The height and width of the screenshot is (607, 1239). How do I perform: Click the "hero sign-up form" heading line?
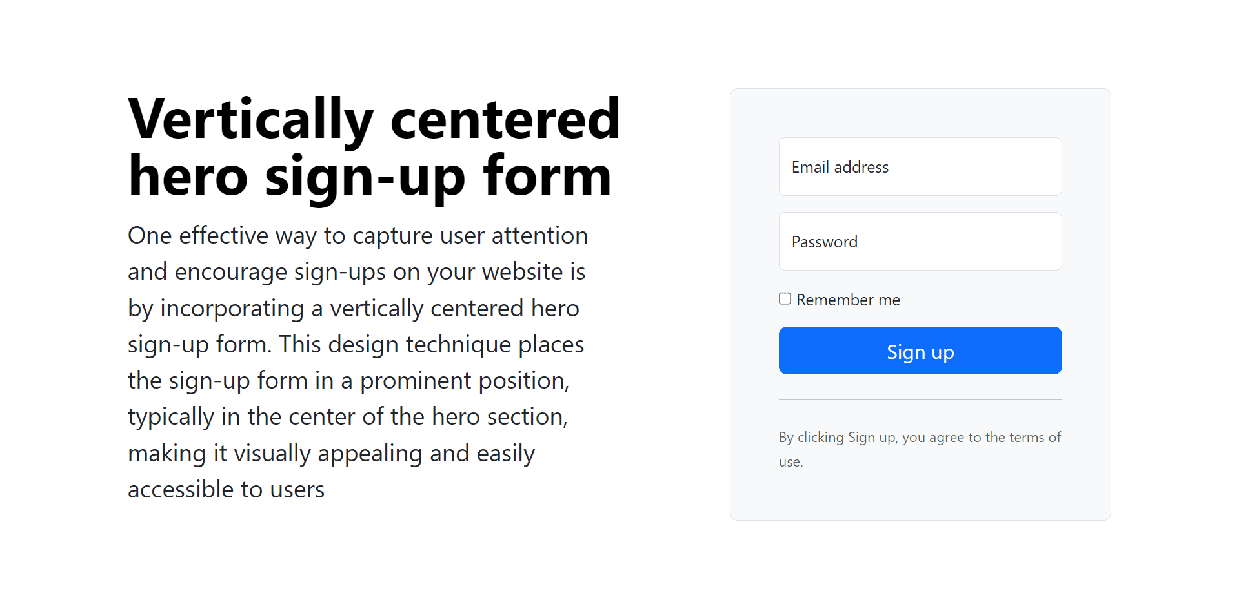tap(369, 177)
